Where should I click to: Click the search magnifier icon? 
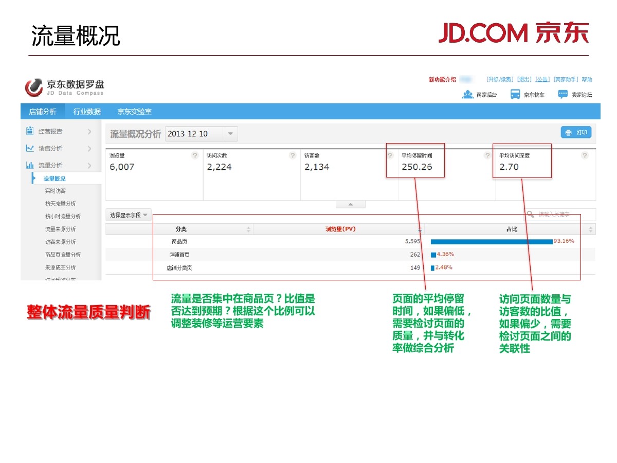pos(531,214)
